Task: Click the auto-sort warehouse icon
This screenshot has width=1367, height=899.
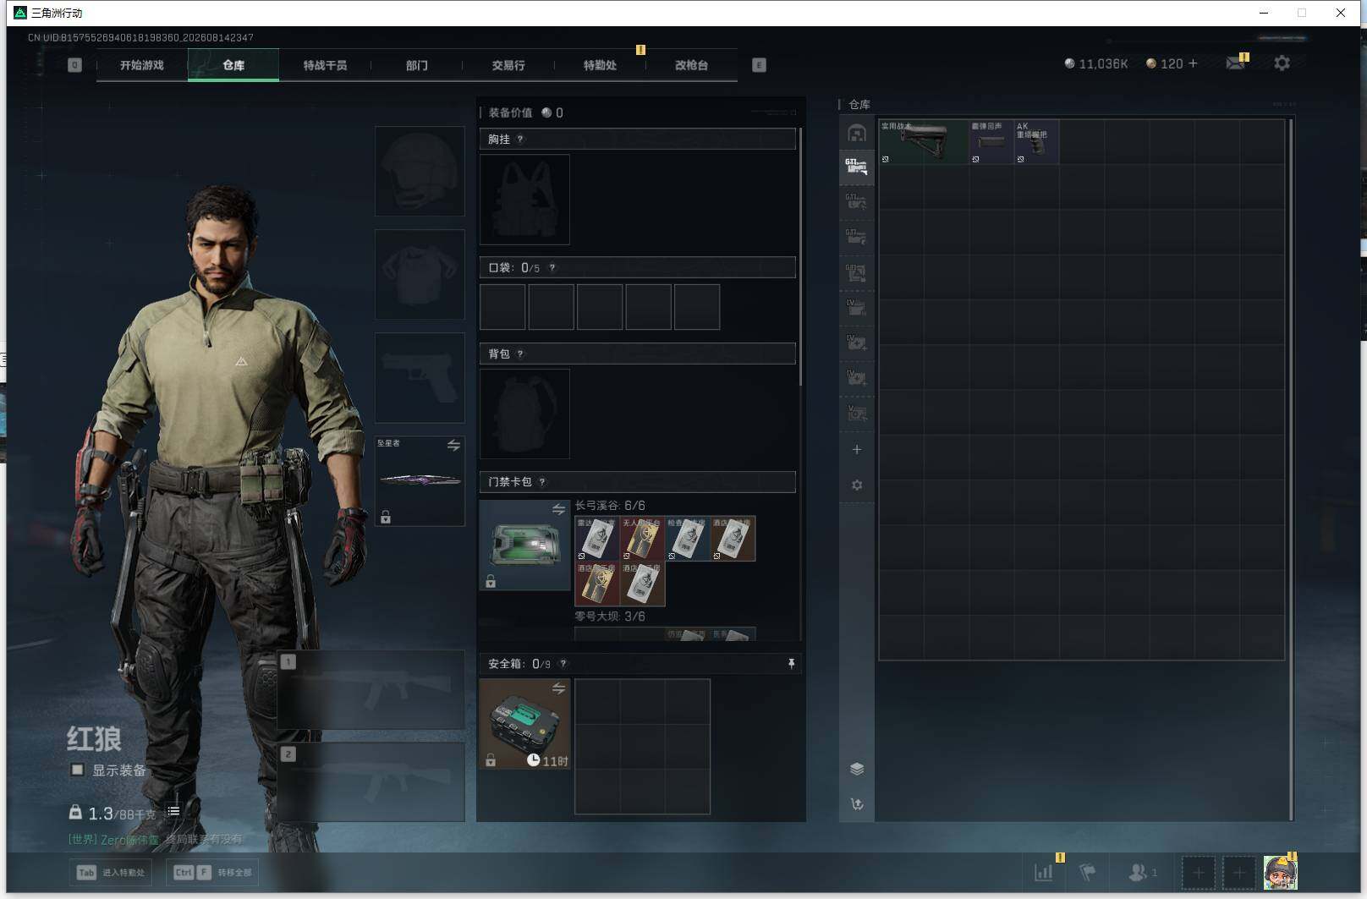Action: coord(857,804)
